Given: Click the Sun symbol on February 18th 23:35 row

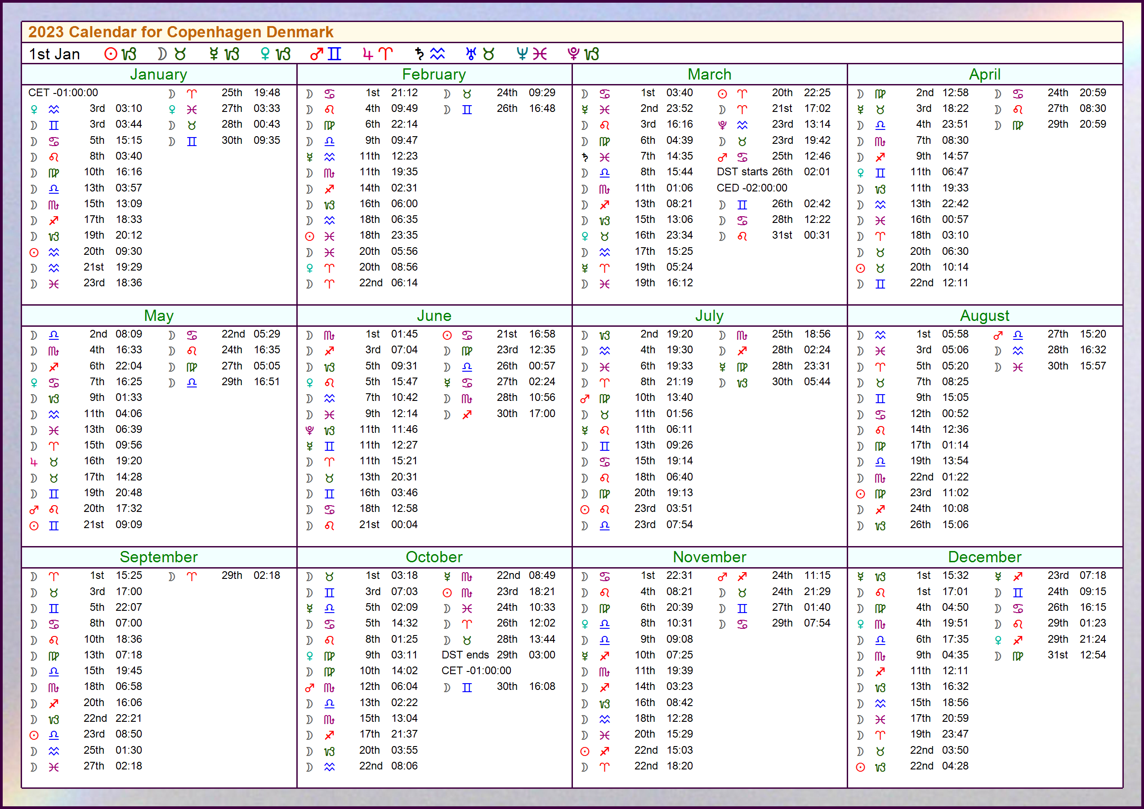Looking at the screenshot, I should [309, 236].
